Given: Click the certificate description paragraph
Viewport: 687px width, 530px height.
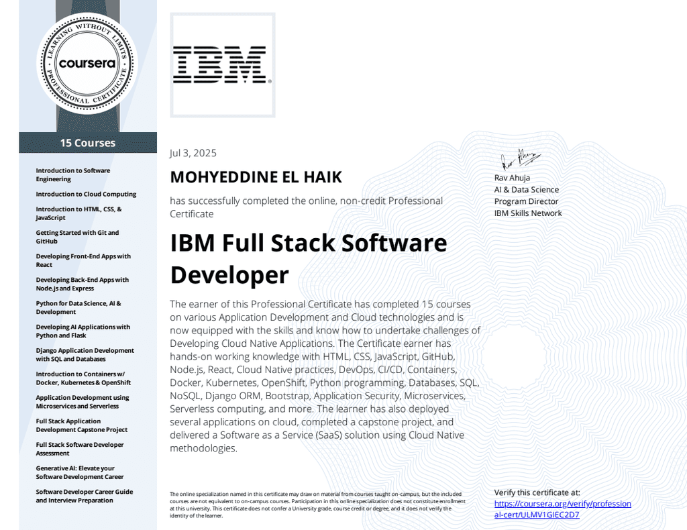Looking at the screenshot, I should (325, 376).
